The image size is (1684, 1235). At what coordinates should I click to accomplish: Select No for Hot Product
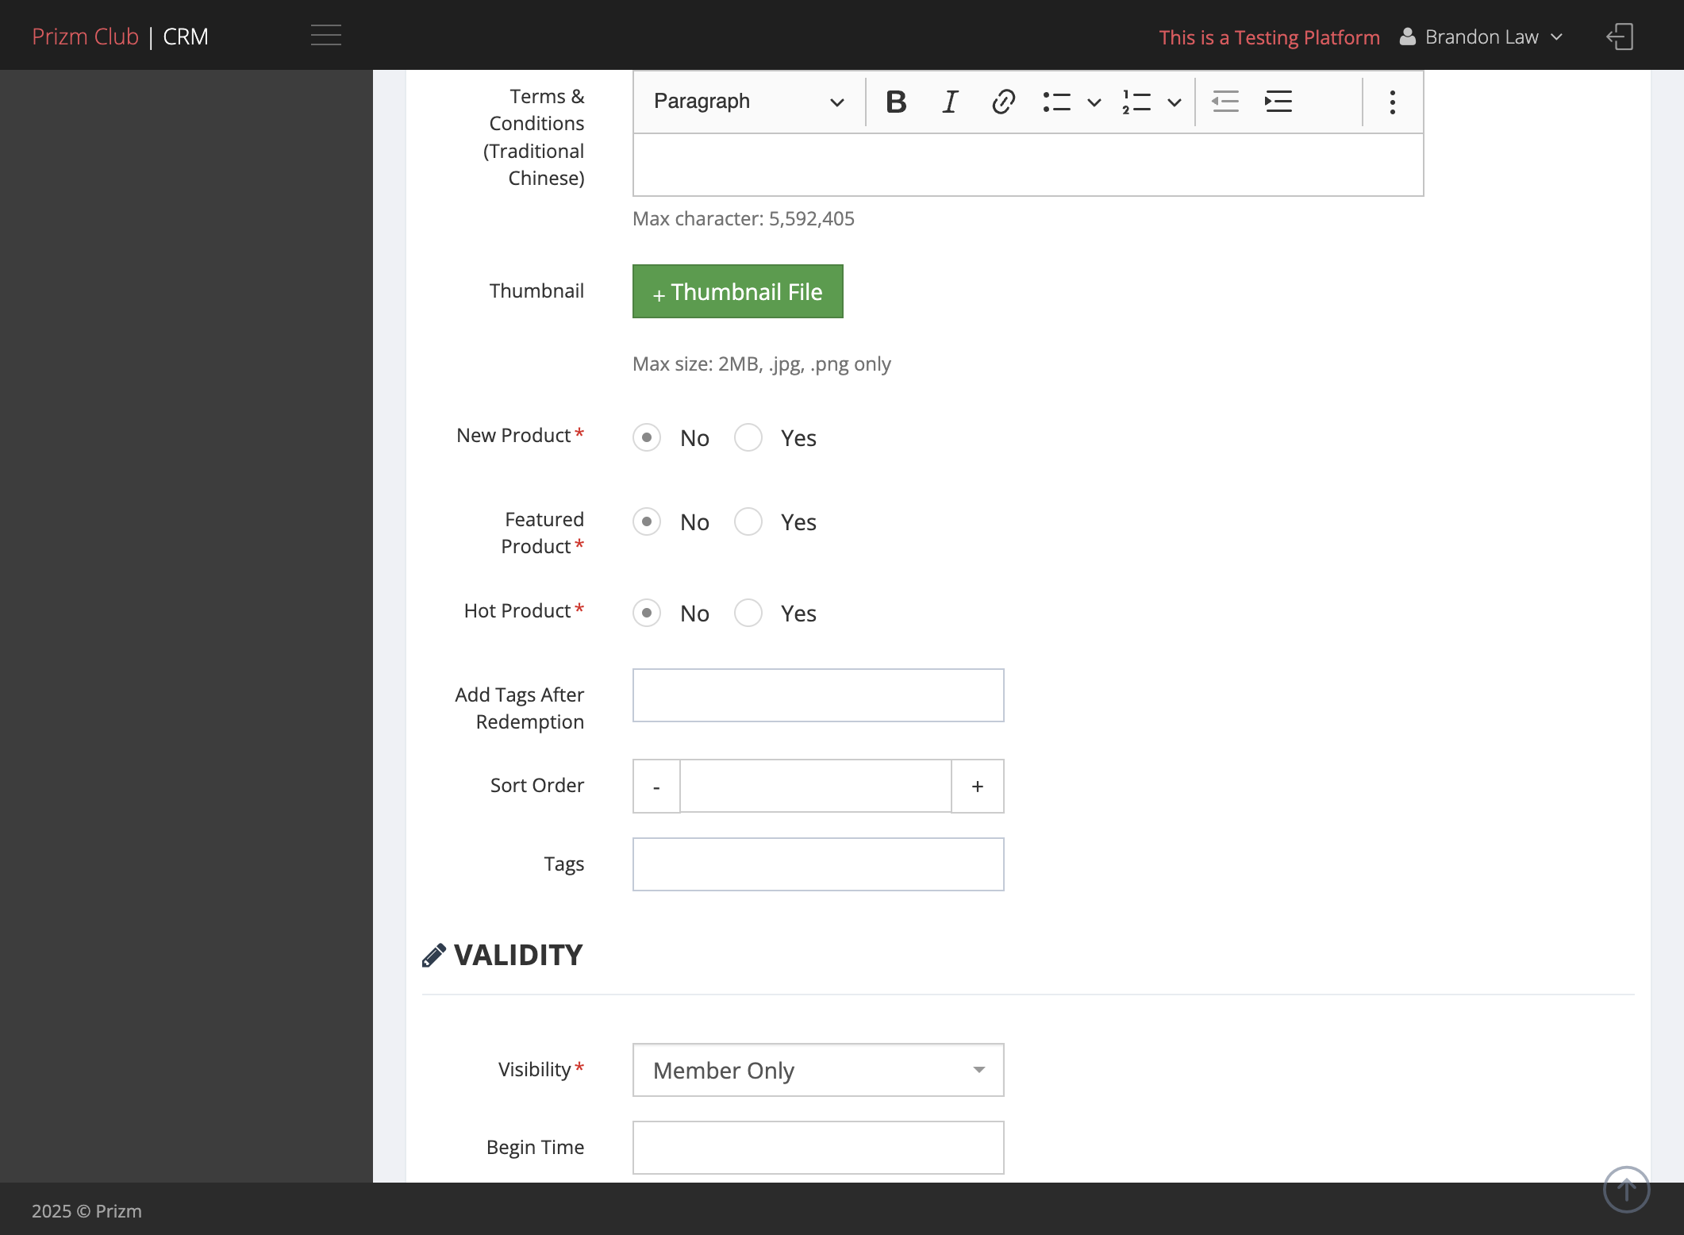pos(647,613)
